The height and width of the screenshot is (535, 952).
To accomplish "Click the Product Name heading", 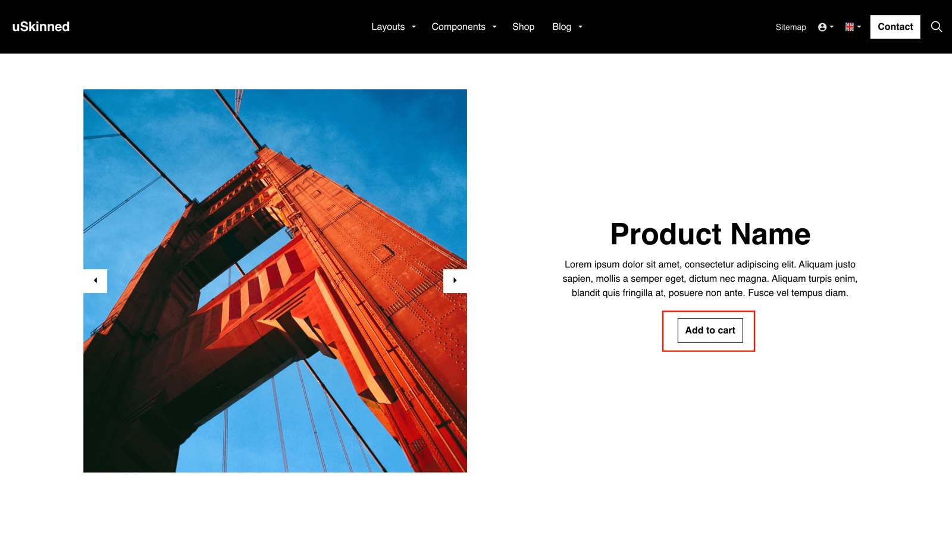I will tap(709, 234).
